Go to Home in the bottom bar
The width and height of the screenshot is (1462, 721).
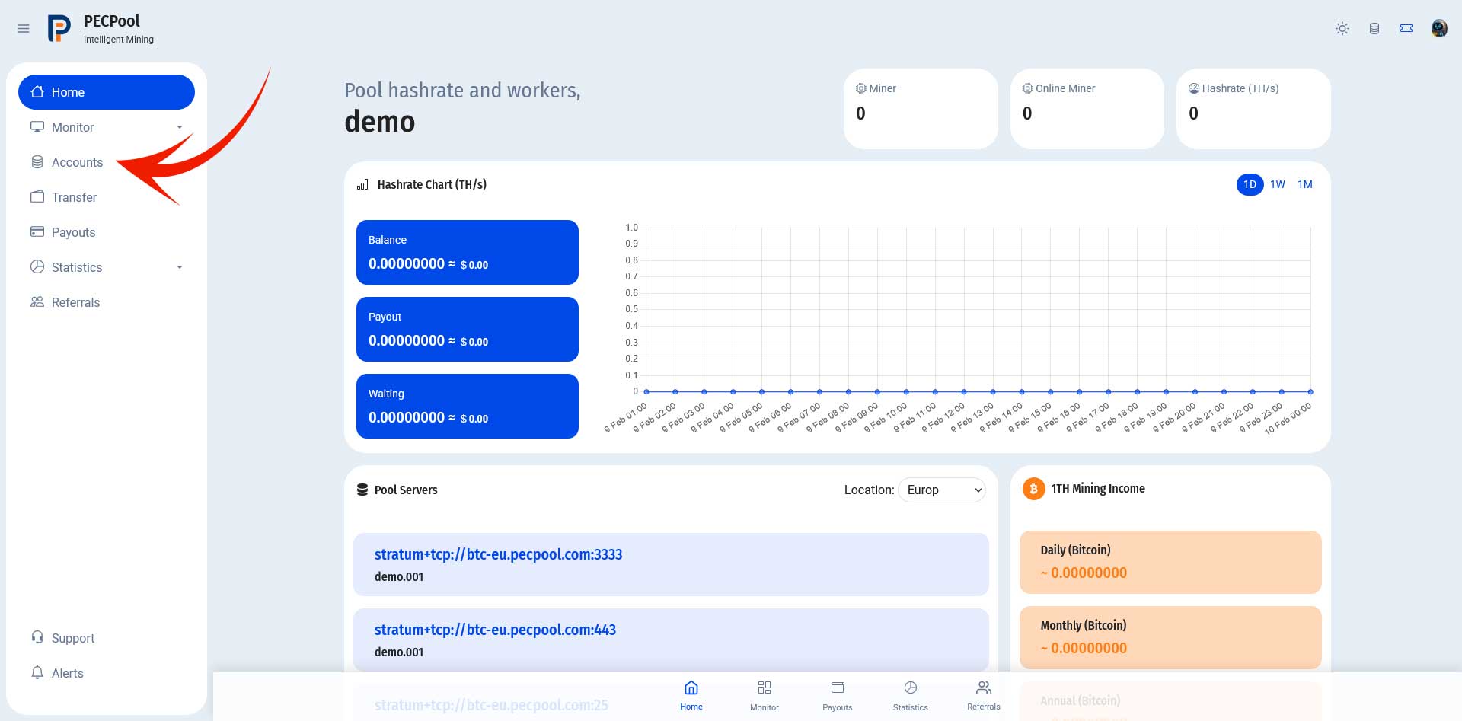coord(691,696)
